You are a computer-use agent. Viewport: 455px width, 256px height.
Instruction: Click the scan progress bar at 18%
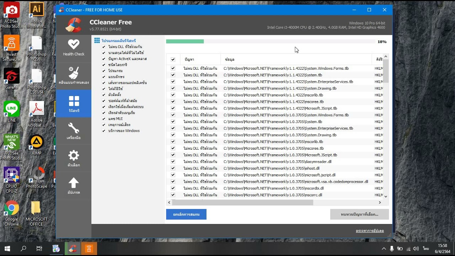point(270,42)
